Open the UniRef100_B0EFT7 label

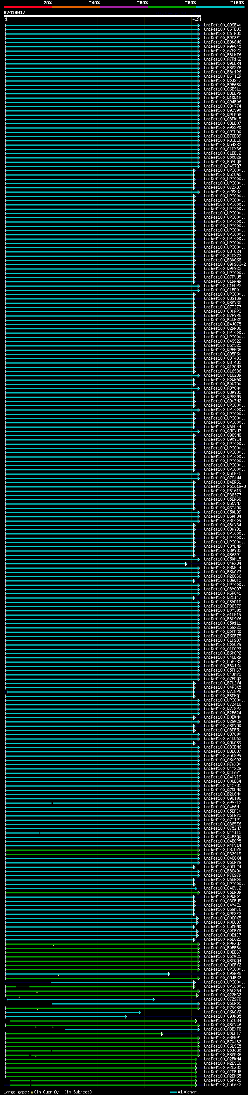(x=222, y=1033)
